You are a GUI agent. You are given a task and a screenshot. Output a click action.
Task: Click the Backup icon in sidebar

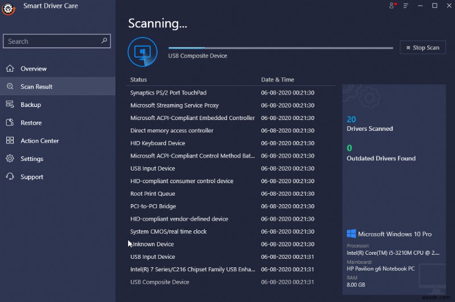pyautogui.click(x=10, y=105)
